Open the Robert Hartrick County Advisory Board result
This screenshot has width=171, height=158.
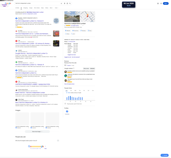[x=30, y=93]
